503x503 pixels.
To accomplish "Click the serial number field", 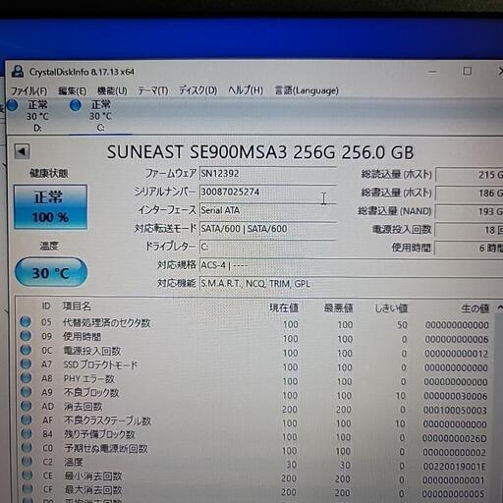I will click(x=268, y=192).
